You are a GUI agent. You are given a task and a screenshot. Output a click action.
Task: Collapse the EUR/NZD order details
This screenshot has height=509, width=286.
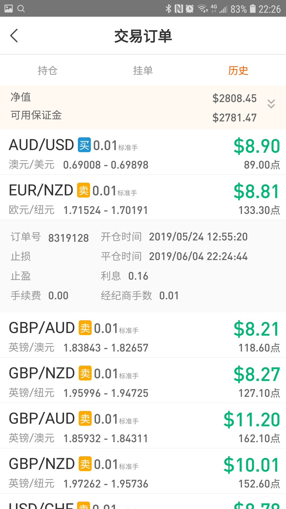point(143,198)
